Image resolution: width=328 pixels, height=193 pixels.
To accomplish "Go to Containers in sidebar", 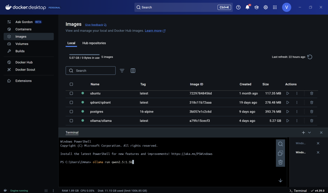I will [29, 29].
